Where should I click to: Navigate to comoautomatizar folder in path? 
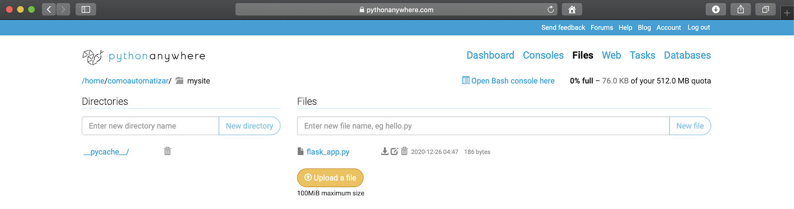[138, 81]
